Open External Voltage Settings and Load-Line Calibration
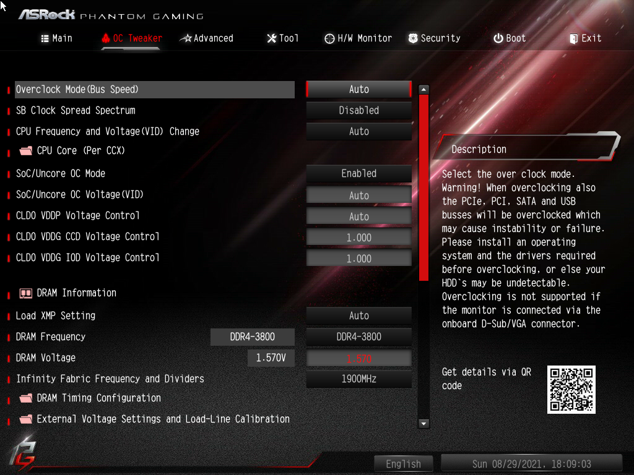This screenshot has width=634, height=475. point(163,419)
